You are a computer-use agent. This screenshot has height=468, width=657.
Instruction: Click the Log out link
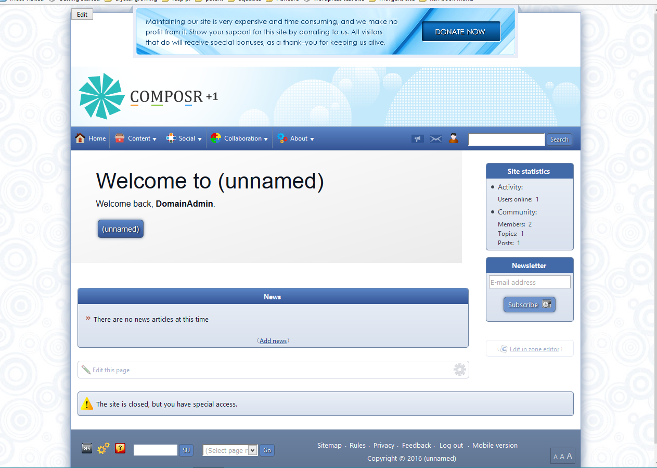coord(451,446)
